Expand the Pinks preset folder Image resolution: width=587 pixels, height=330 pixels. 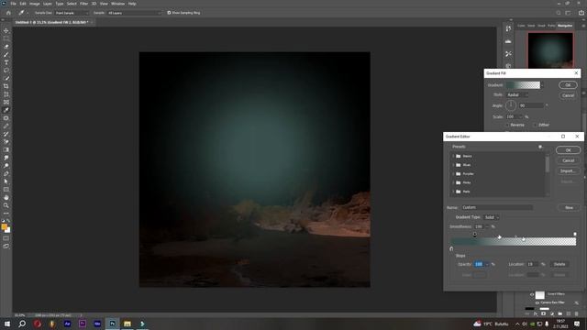tap(453, 182)
